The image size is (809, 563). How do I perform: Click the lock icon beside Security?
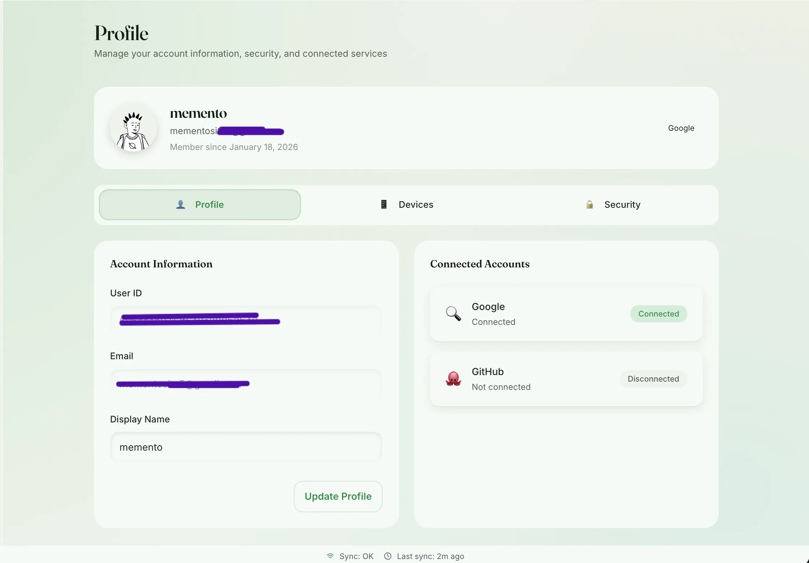click(590, 205)
